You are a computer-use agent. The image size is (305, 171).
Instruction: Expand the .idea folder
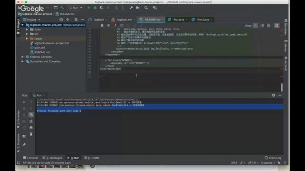[27, 29]
